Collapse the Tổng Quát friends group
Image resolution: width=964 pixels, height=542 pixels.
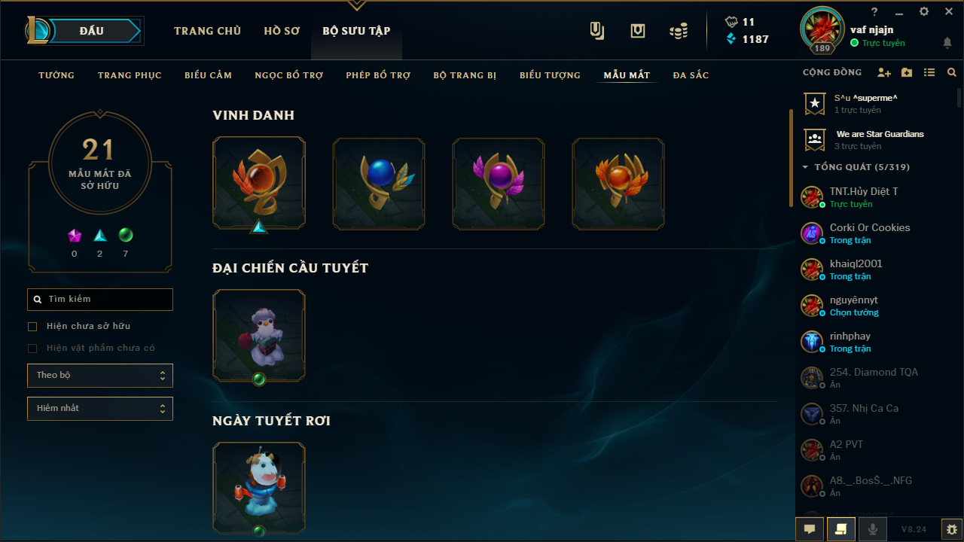(x=805, y=167)
